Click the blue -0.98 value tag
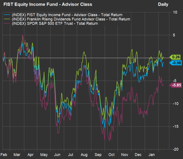The image size is (183, 159). click(x=175, y=63)
